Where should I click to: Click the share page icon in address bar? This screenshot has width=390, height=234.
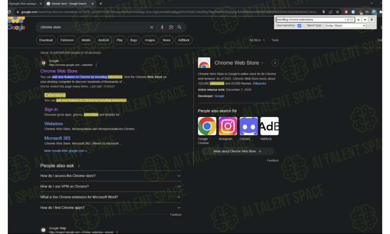pyautogui.click(x=331, y=12)
